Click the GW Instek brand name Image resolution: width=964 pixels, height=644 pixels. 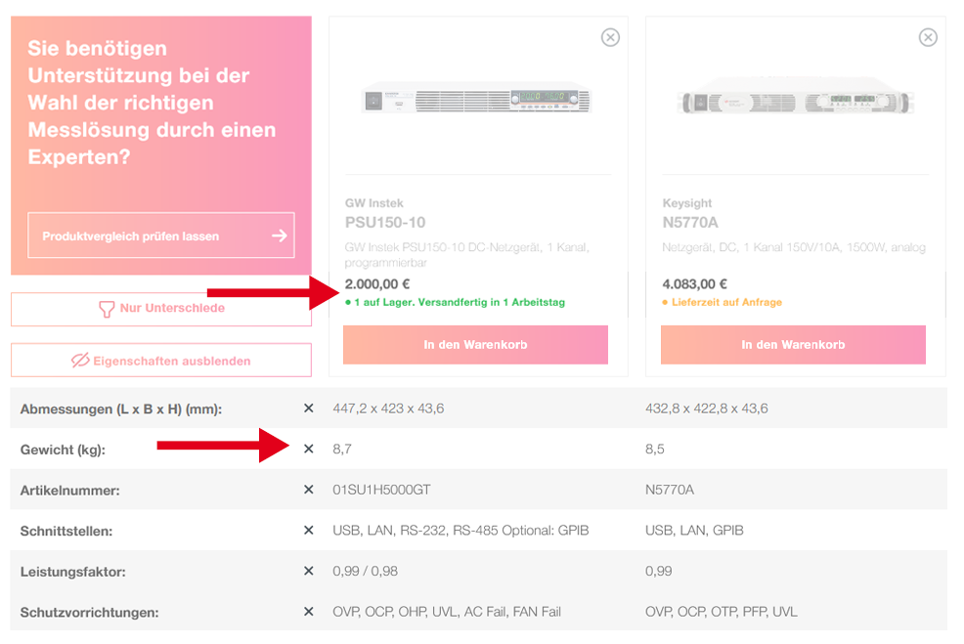point(373,203)
